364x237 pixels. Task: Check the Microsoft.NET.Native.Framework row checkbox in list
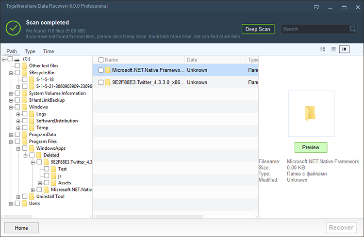[x=101, y=70]
